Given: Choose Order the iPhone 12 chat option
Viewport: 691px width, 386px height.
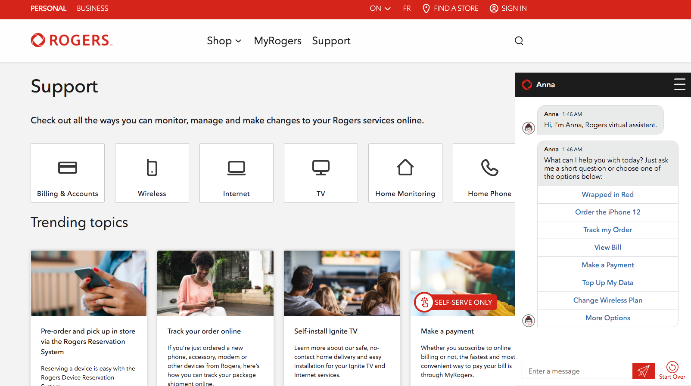Looking at the screenshot, I should click(x=607, y=212).
